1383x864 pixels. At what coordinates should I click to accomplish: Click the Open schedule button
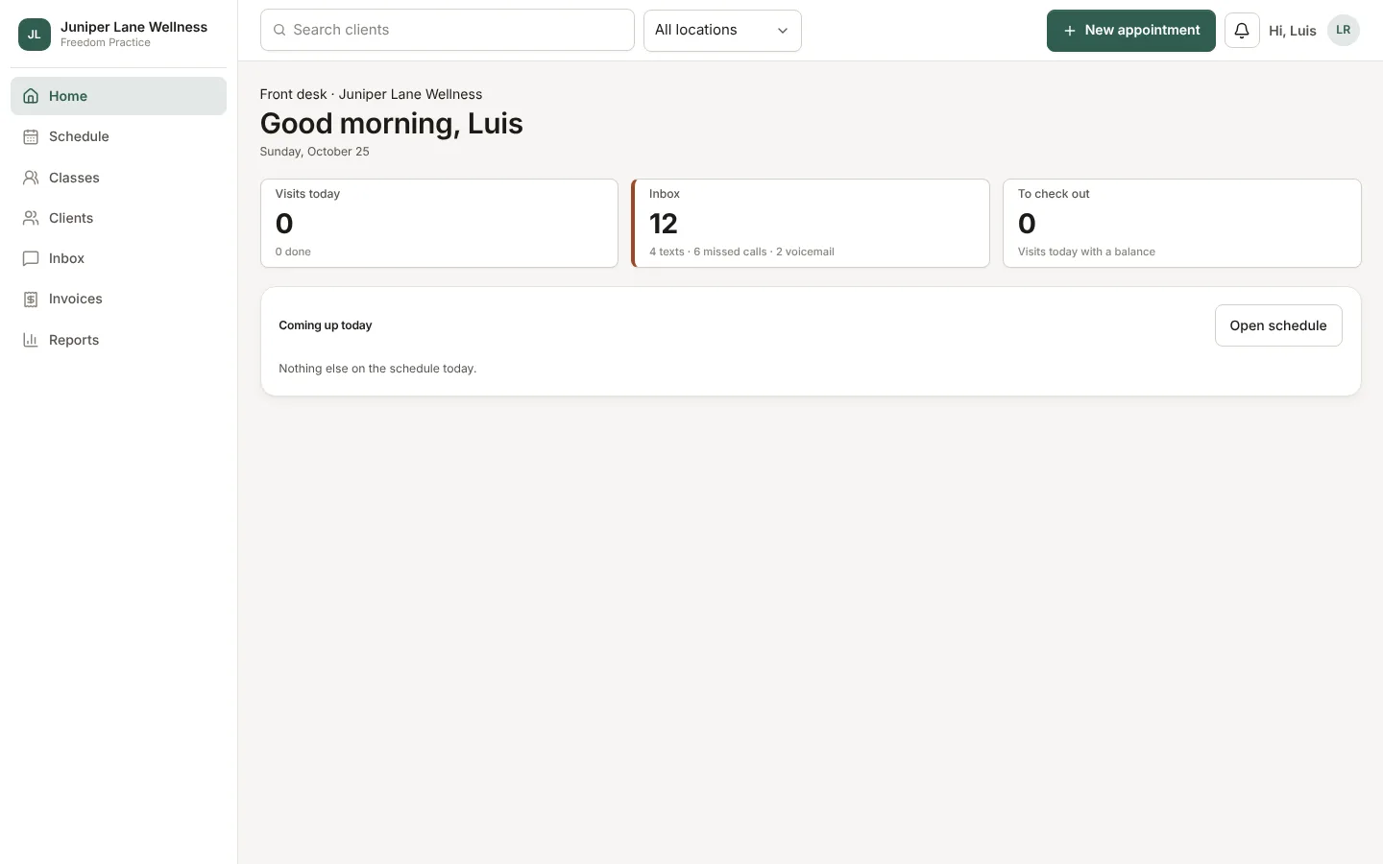click(x=1278, y=325)
